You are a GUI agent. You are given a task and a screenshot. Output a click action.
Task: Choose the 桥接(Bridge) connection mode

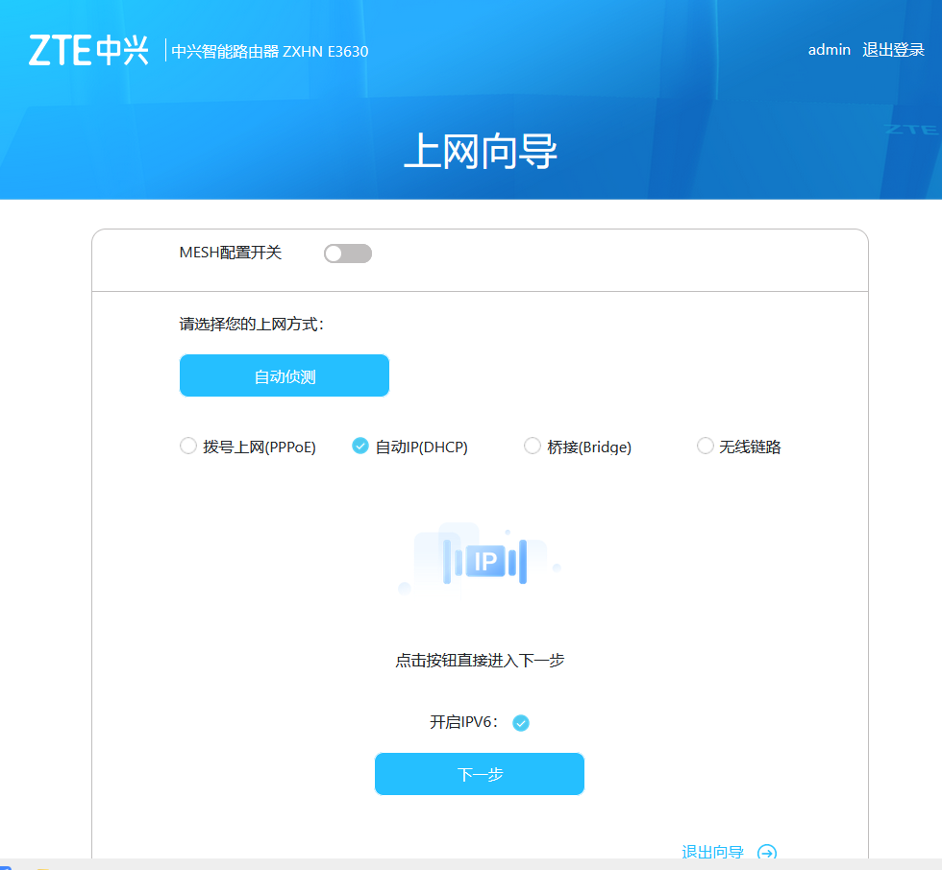tap(533, 446)
